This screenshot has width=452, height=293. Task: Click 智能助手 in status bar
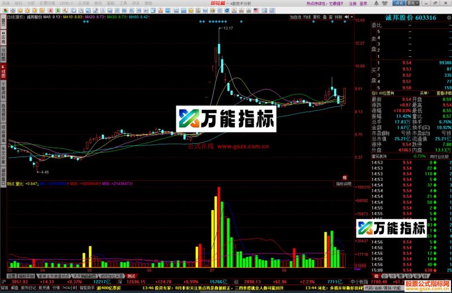click(87, 288)
